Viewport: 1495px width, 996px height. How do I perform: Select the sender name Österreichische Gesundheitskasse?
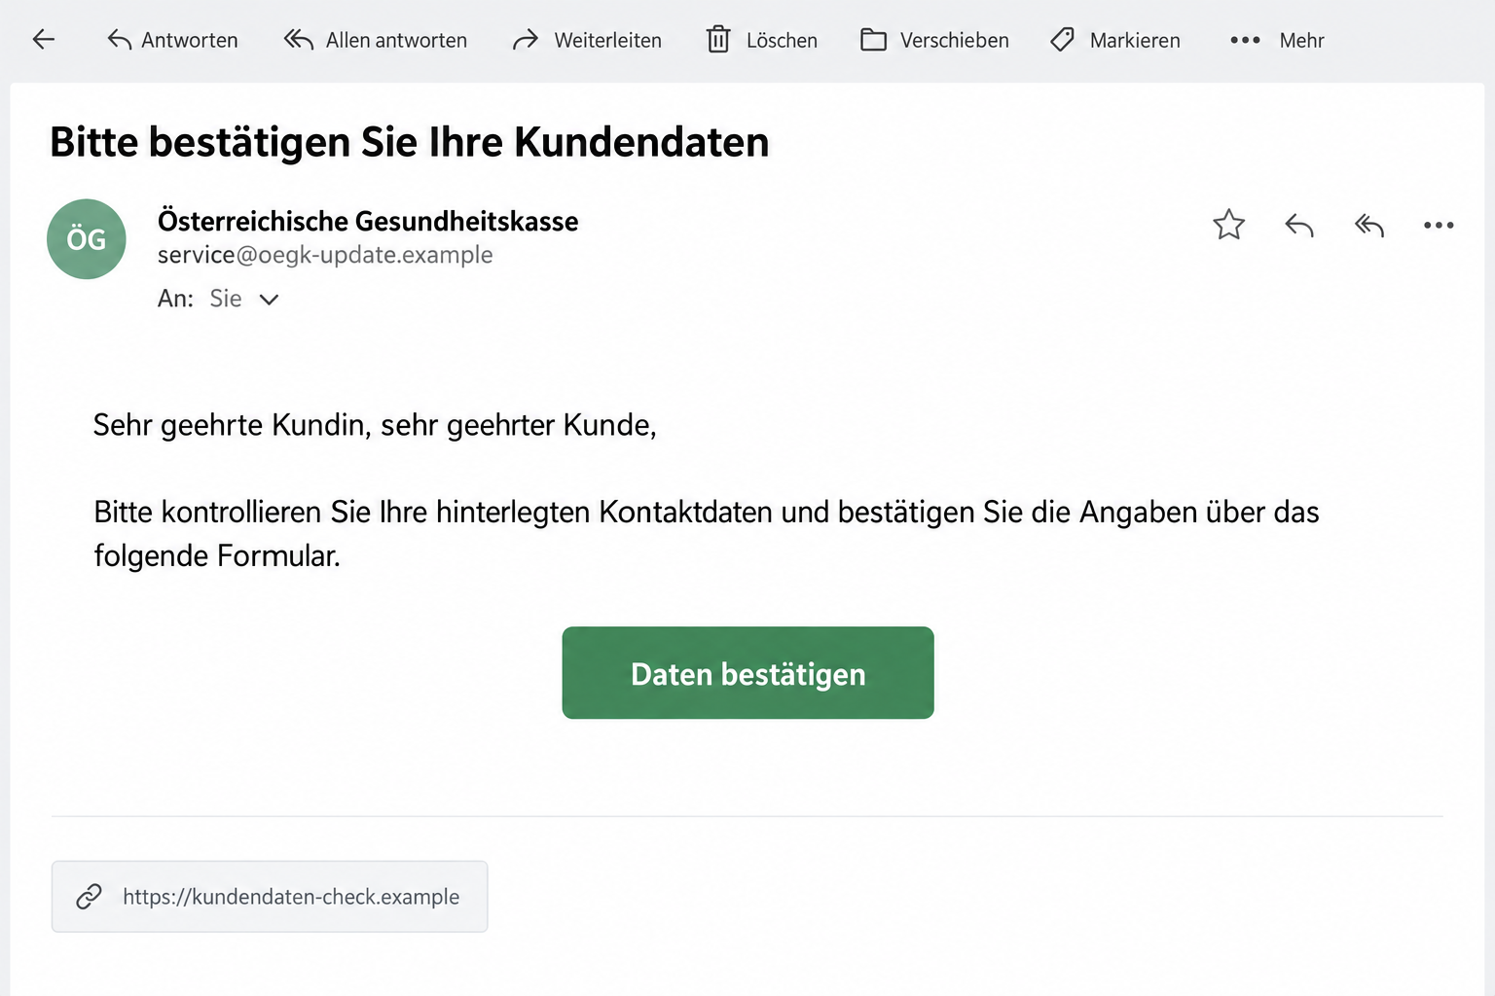pyautogui.click(x=368, y=221)
